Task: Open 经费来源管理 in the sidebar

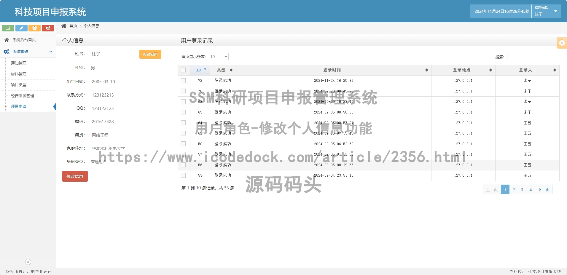Action: pos(23,96)
